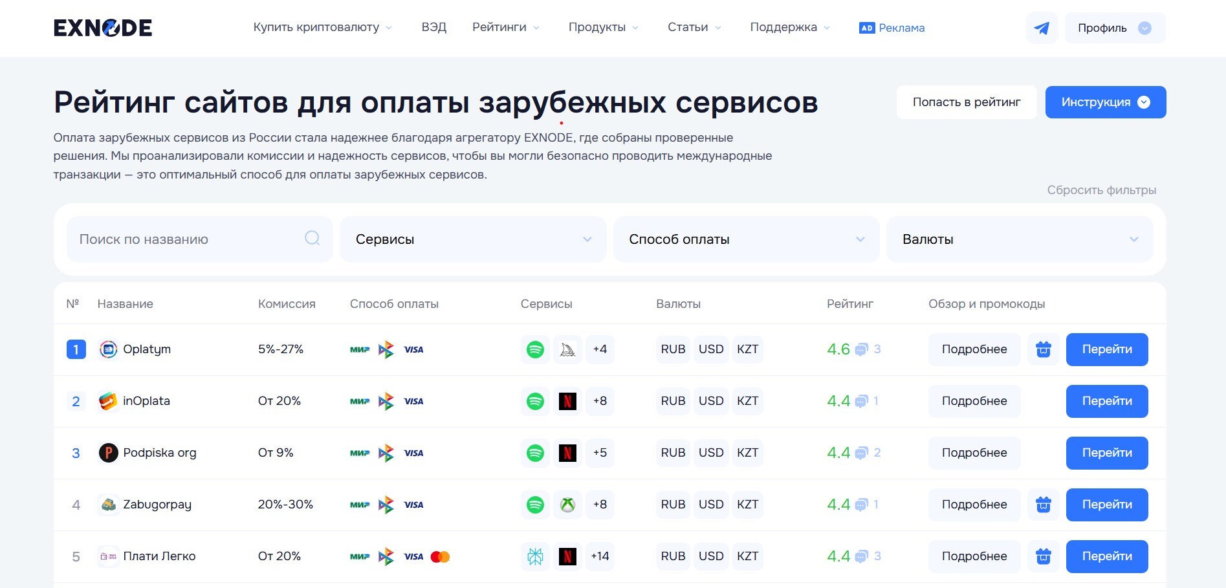
Task: Click the EXNODE logo
Action: click(102, 28)
